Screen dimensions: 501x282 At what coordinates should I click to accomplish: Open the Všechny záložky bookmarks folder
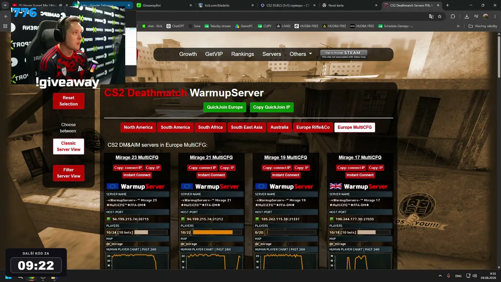click(x=483, y=26)
